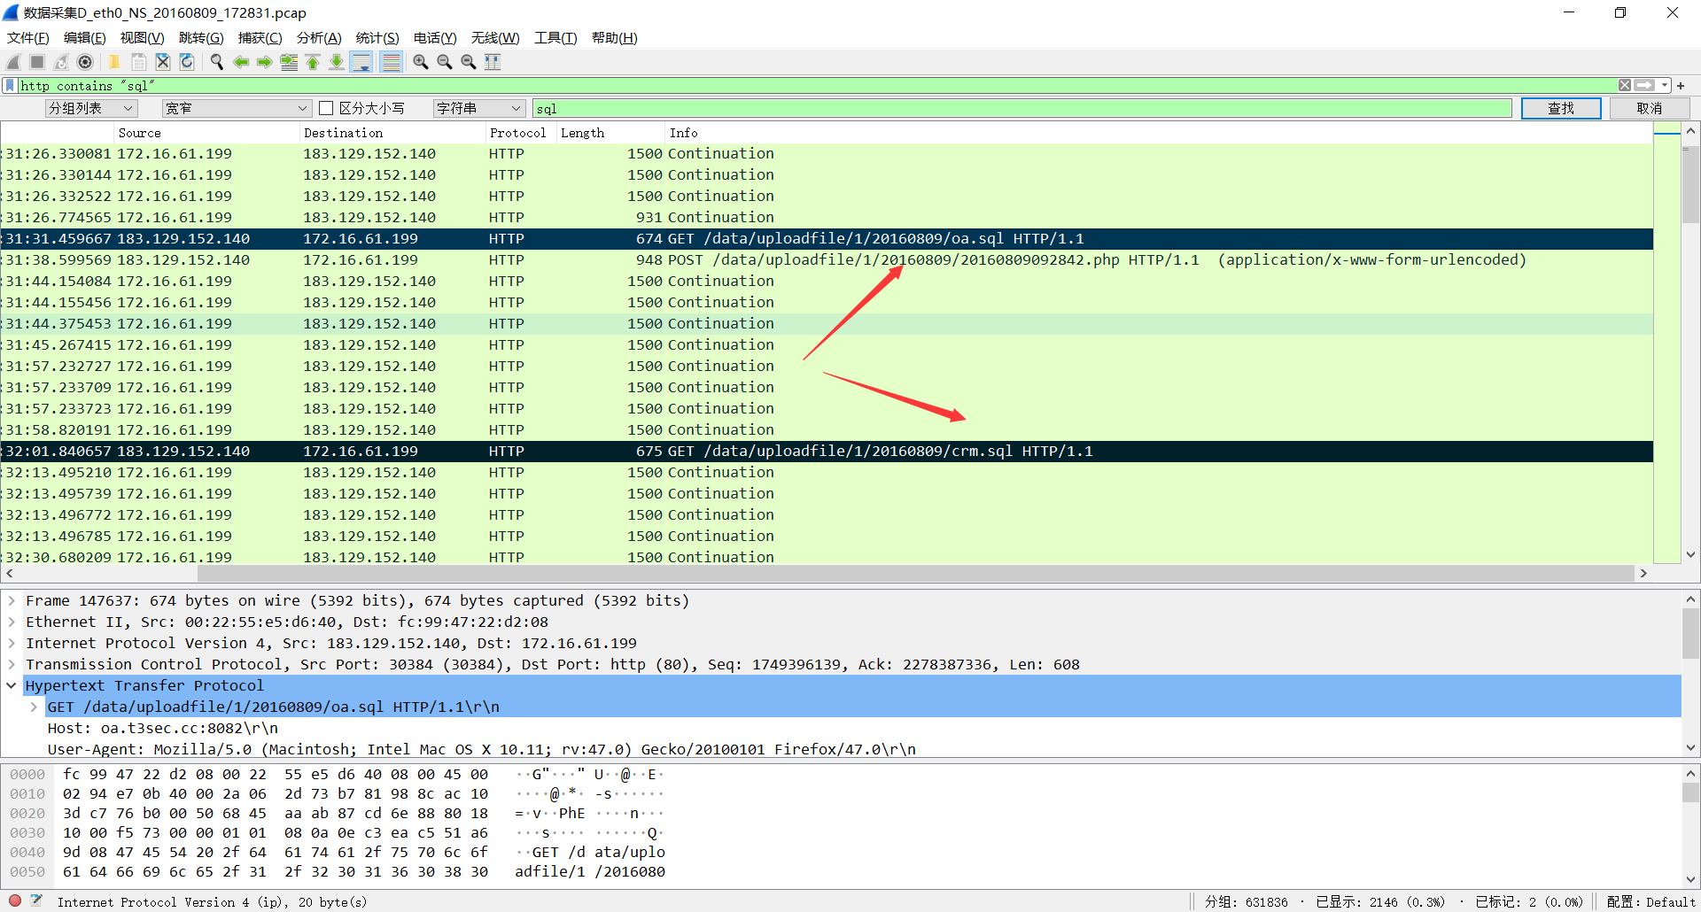1701x912 pixels.
Task: Jump to the first packet
Action: click(x=313, y=62)
